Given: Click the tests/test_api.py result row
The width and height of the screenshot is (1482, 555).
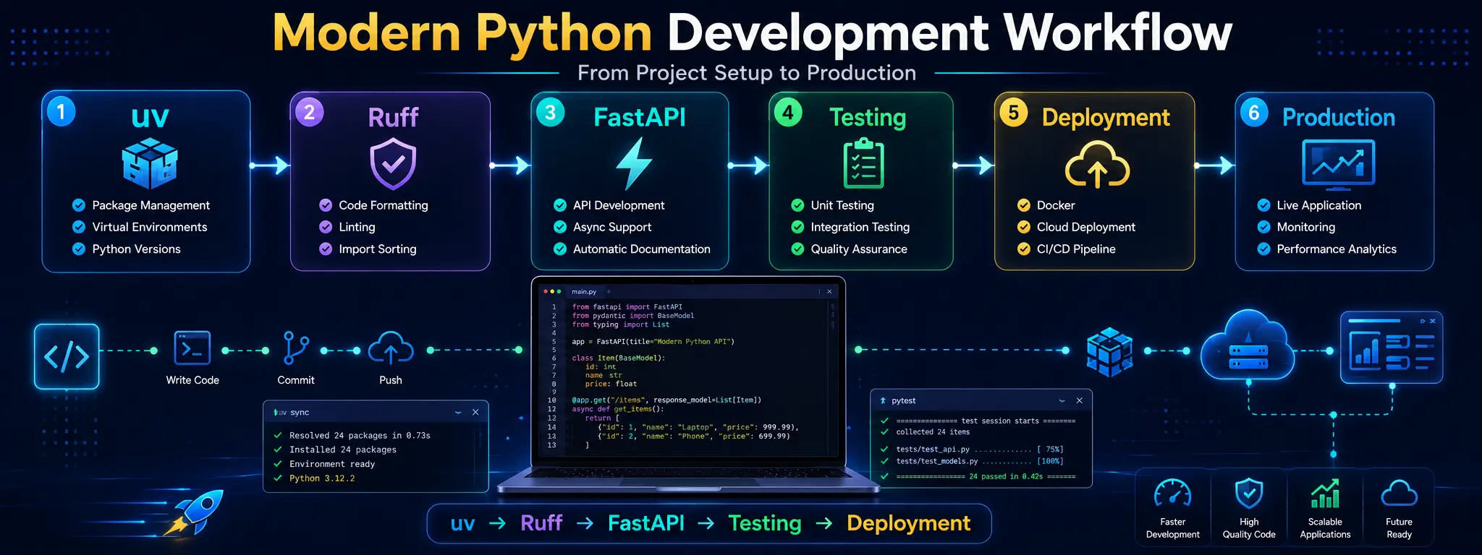Looking at the screenshot, I should coord(980,449).
